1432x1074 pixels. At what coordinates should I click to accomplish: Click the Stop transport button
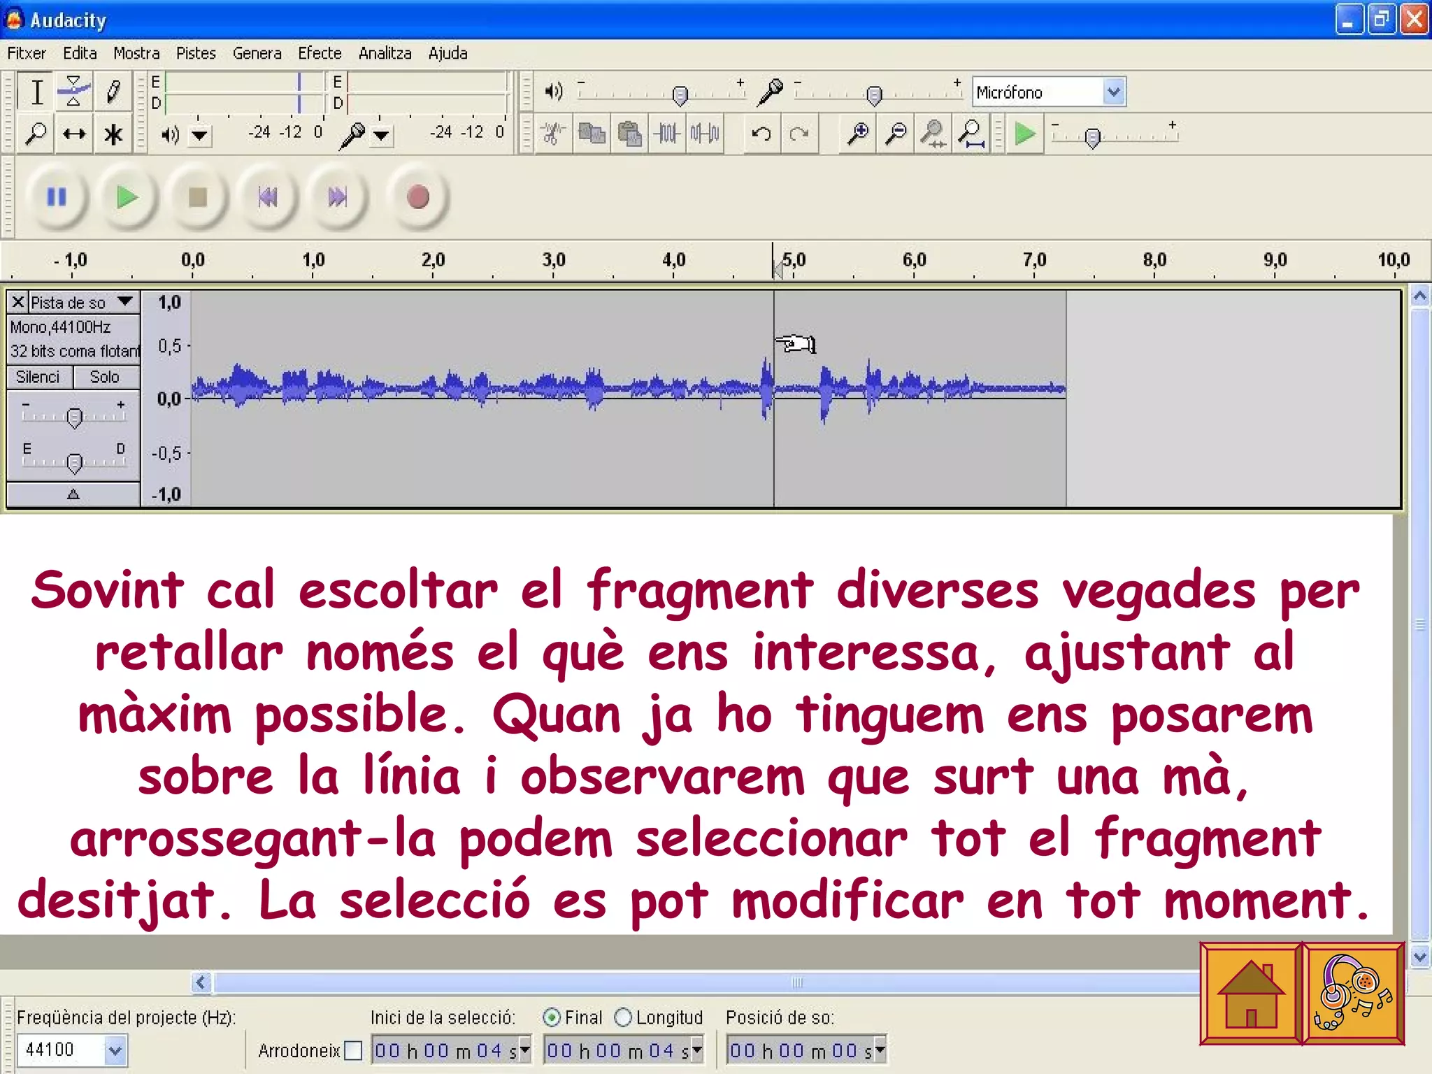[197, 197]
